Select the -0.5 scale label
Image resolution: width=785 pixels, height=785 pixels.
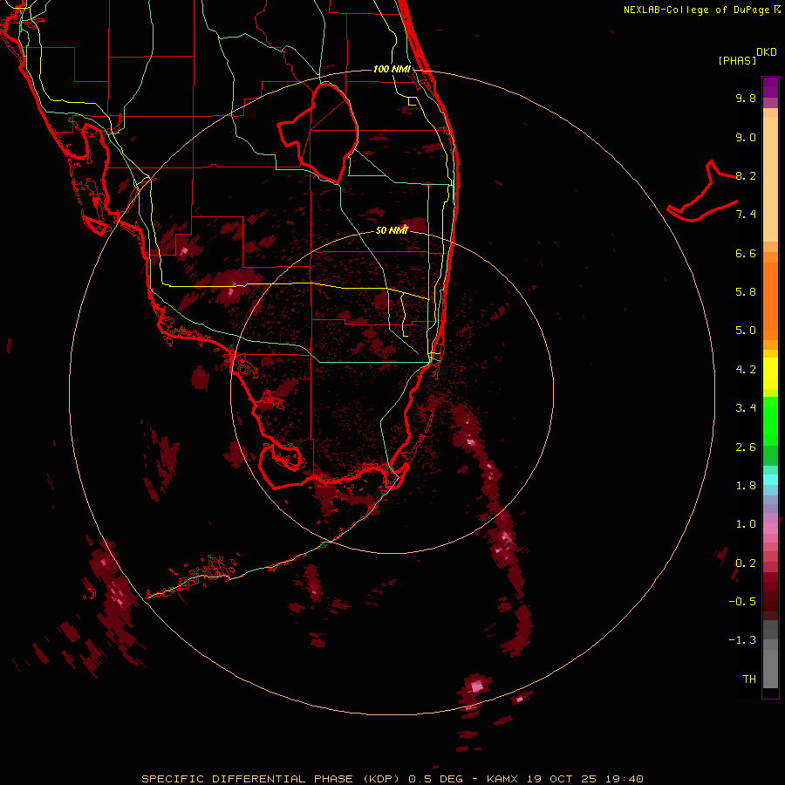point(742,602)
